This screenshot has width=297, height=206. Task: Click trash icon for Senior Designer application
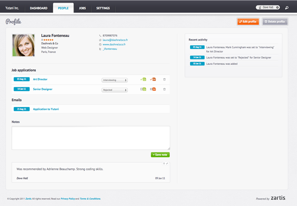165,89
